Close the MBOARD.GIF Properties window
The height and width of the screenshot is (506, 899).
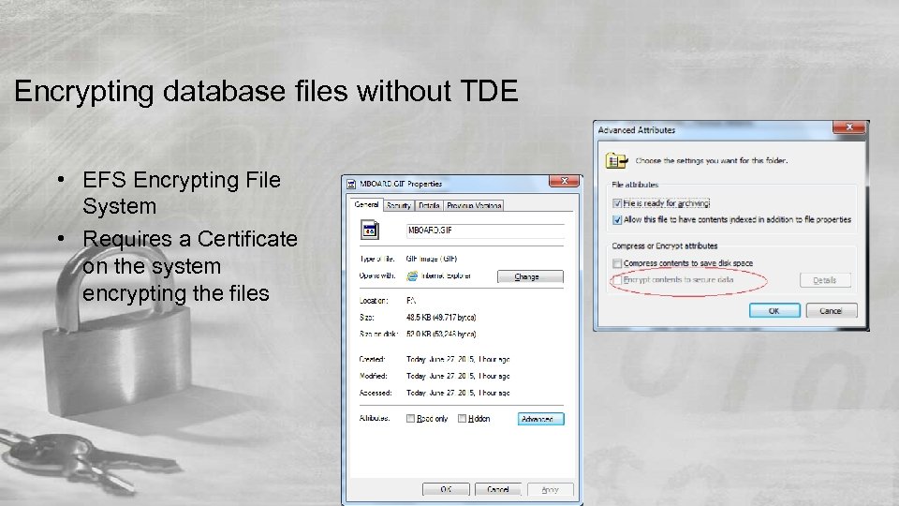click(x=564, y=181)
